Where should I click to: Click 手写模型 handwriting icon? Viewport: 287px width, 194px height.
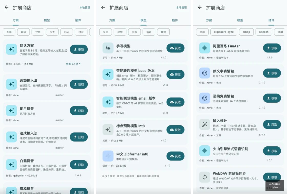[x=108, y=48]
